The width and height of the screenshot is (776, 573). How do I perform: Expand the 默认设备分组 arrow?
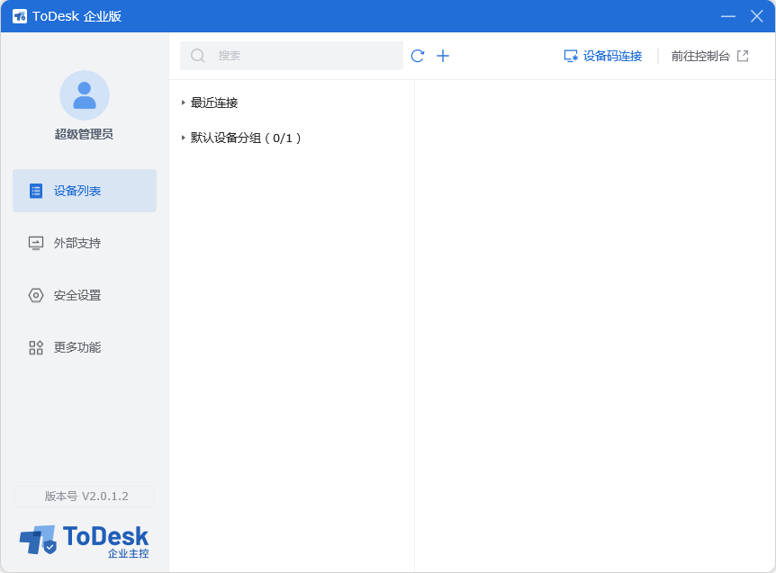[183, 138]
